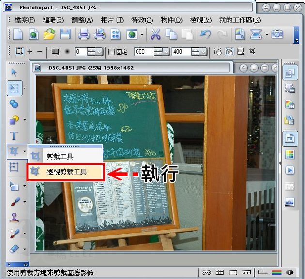Click the New blank document icon

(18, 35)
